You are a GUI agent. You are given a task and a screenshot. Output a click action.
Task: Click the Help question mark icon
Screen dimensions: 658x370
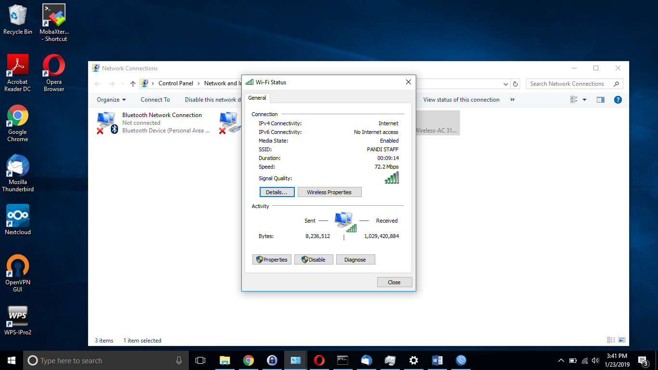click(x=618, y=100)
